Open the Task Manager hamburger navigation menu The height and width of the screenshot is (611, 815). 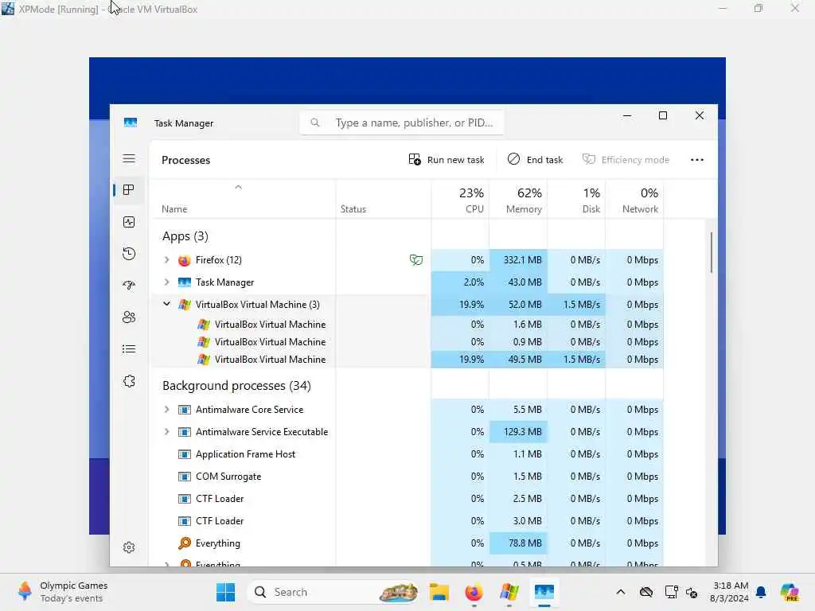point(129,158)
